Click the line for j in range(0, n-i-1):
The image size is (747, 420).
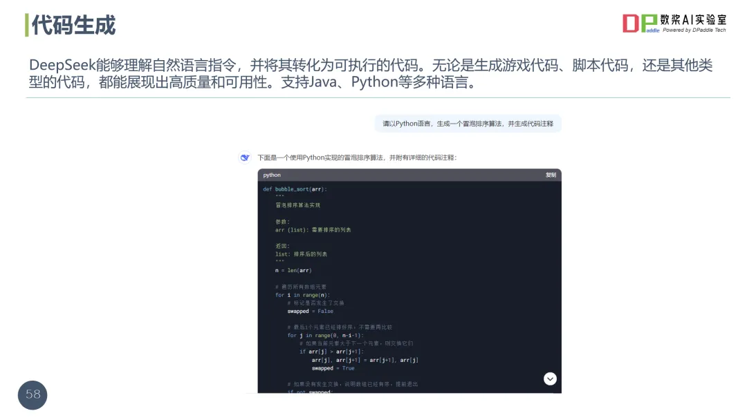pyautogui.click(x=325, y=335)
